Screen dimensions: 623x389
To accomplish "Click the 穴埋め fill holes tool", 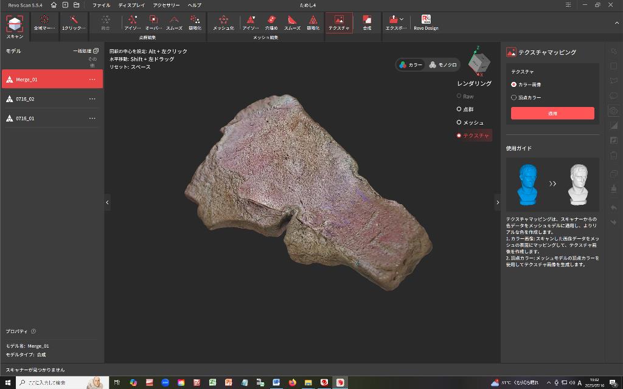I will click(271, 23).
